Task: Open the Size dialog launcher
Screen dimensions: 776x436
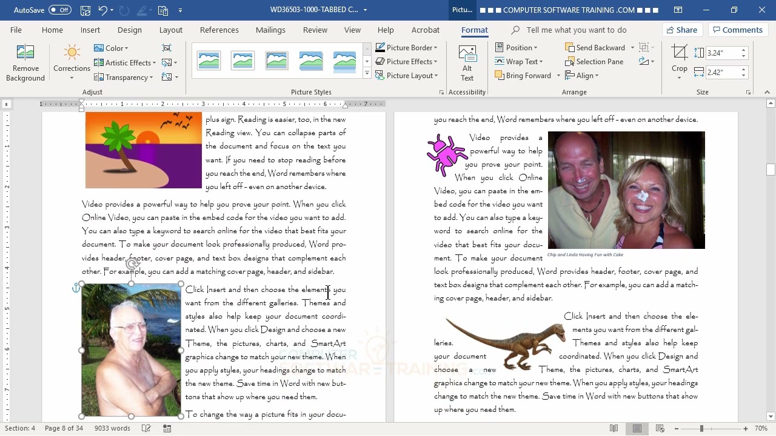Action: pyautogui.click(x=748, y=93)
